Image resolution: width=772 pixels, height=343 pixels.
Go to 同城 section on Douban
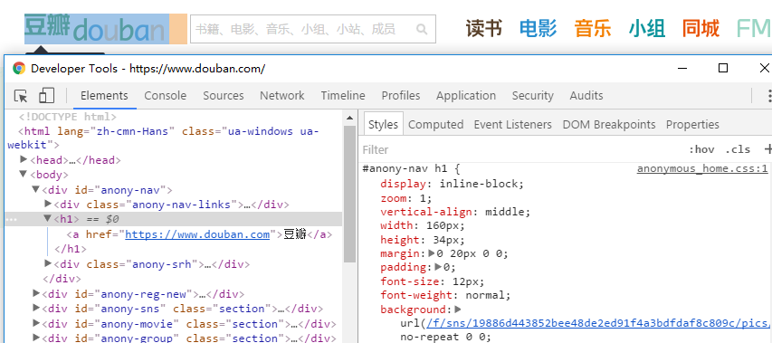pyautogui.click(x=701, y=29)
